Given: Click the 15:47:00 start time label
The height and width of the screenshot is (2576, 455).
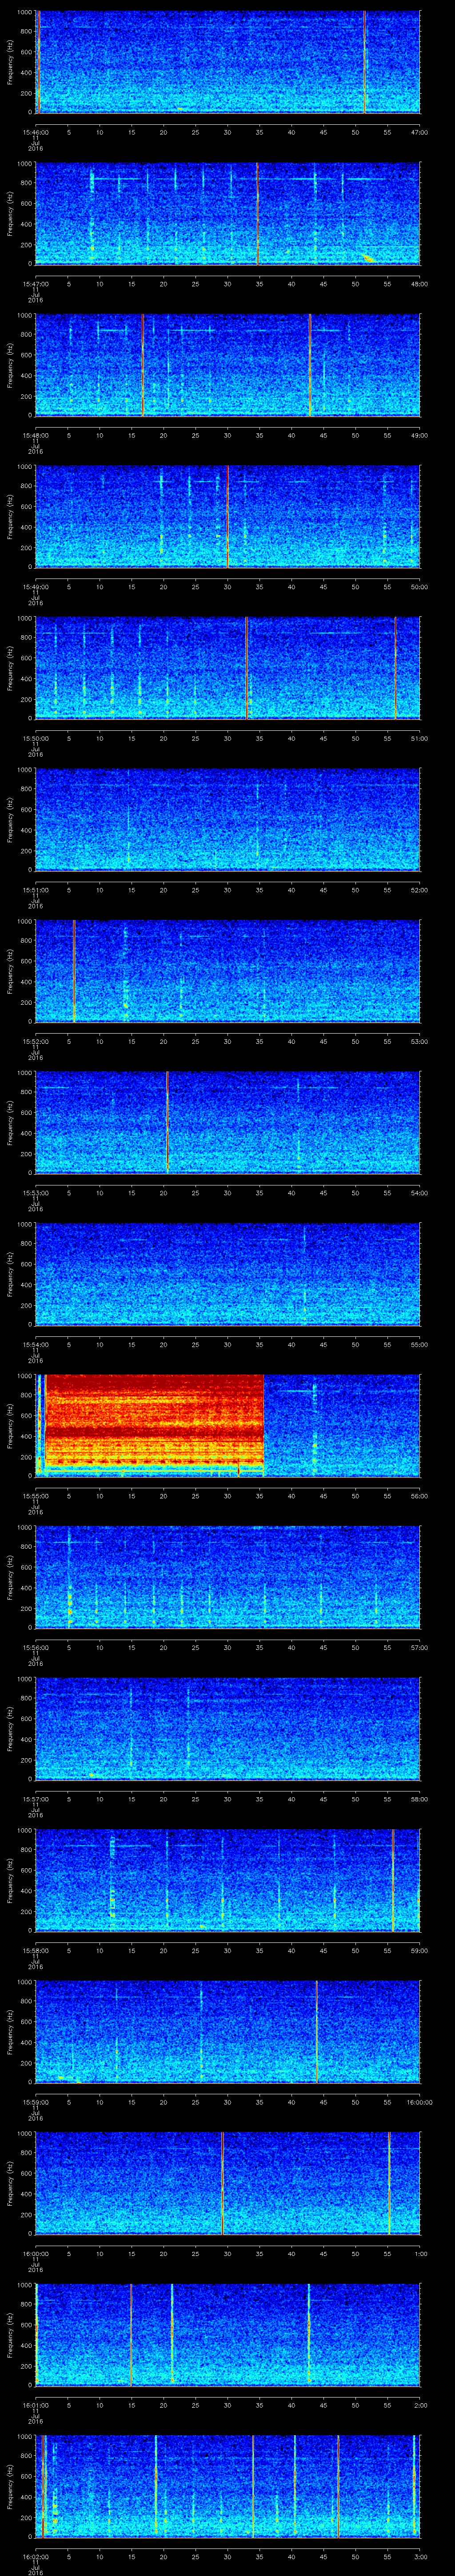Looking at the screenshot, I should tap(35, 284).
